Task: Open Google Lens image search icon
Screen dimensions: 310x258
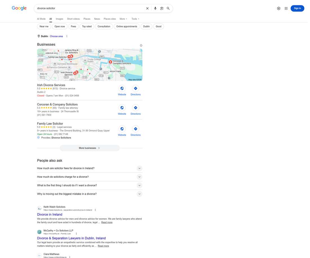Action: [x=162, y=8]
